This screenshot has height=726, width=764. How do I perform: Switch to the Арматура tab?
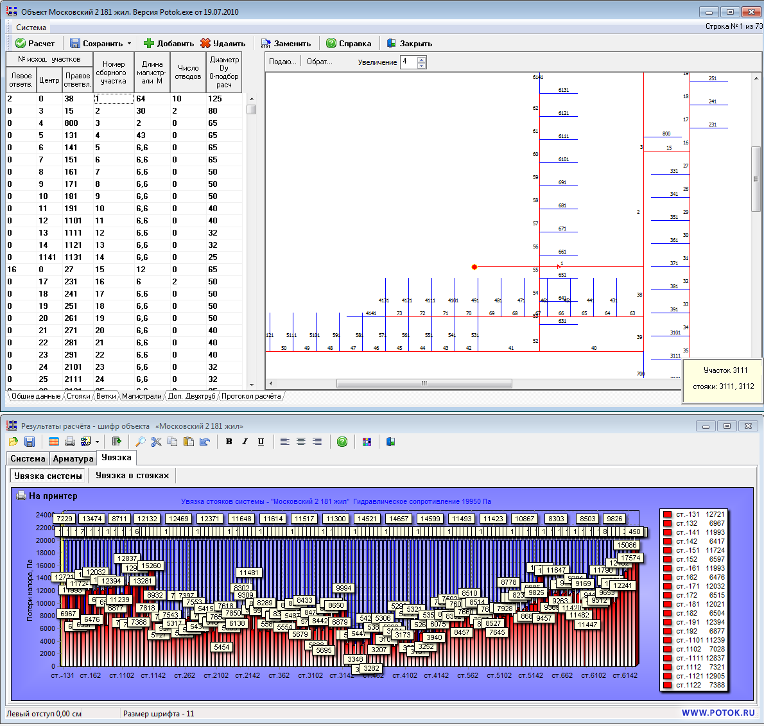(73, 458)
